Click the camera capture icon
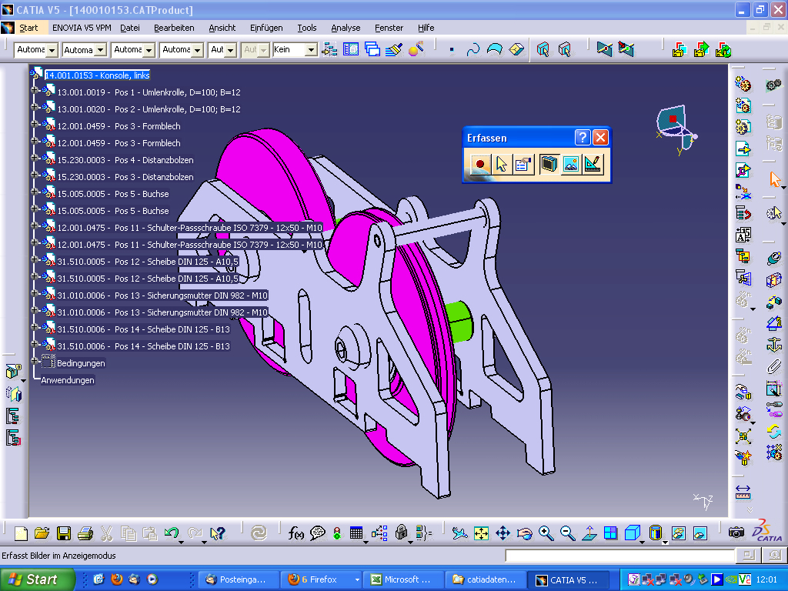 [736, 533]
